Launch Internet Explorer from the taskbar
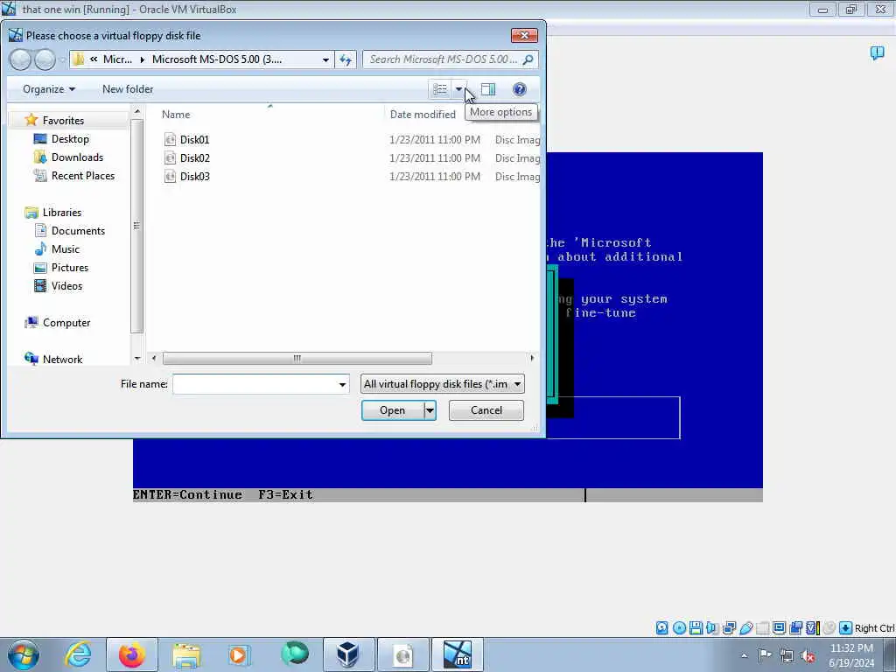The width and height of the screenshot is (896, 672). 78,654
